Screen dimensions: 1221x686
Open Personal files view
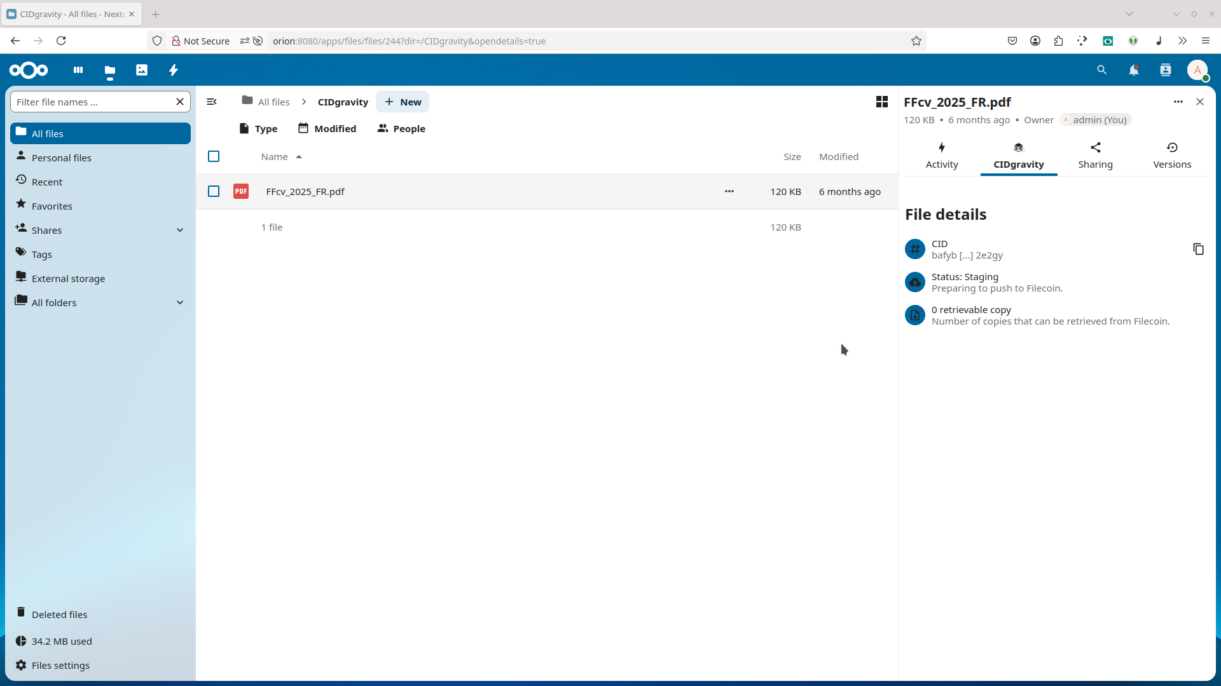coord(100,158)
